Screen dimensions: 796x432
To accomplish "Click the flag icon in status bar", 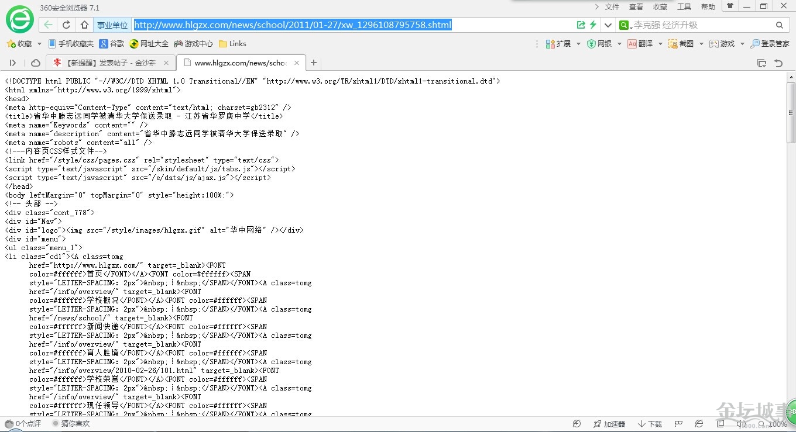I will click(x=679, y=424).
